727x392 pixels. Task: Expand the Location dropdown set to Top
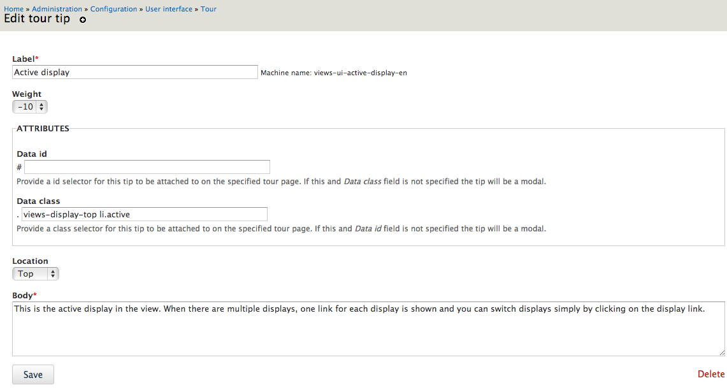tap(35, 274)
